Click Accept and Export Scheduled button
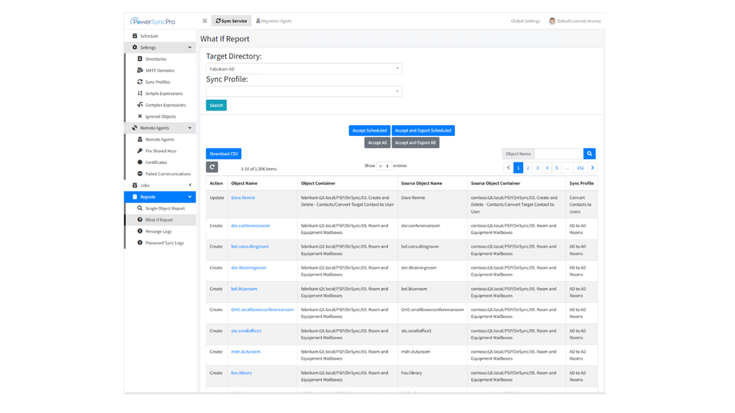Image resolution: width=735 pixels, height=413 pixels. pos(423,131)
